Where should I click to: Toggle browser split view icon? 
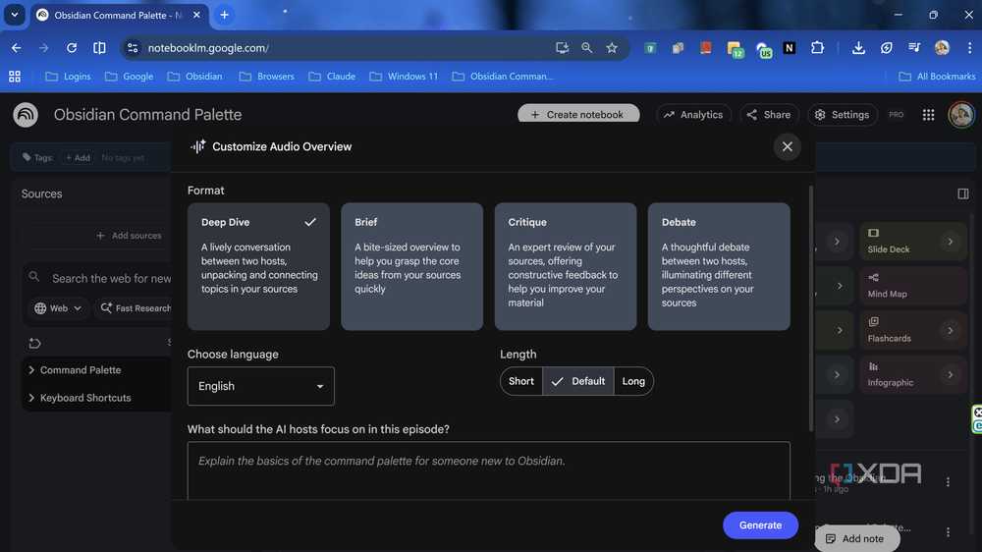click(x=99, y=47)
